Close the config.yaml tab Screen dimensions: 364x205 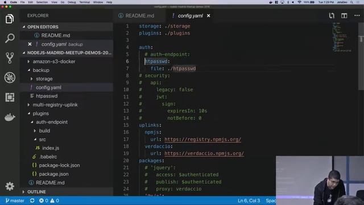point(209,15)
